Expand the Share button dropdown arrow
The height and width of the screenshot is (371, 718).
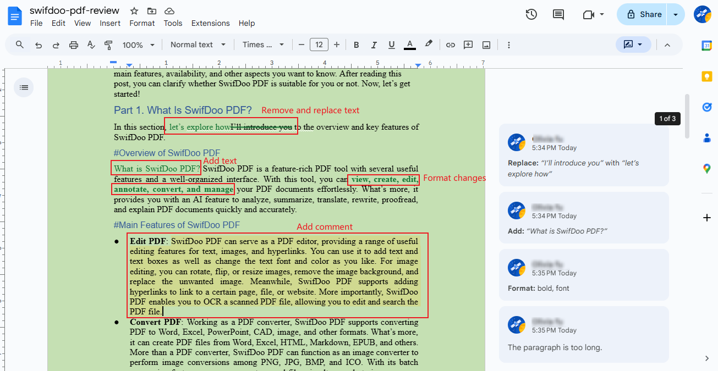pyautogui.click(x=676, y=15)
